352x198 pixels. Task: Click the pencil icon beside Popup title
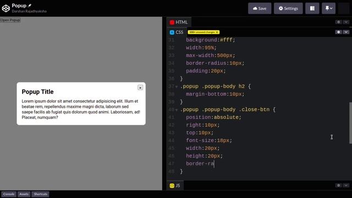(x=30, y=5)
